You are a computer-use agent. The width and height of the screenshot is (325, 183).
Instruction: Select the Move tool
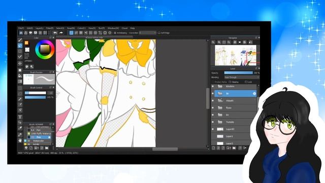[20, 63]
